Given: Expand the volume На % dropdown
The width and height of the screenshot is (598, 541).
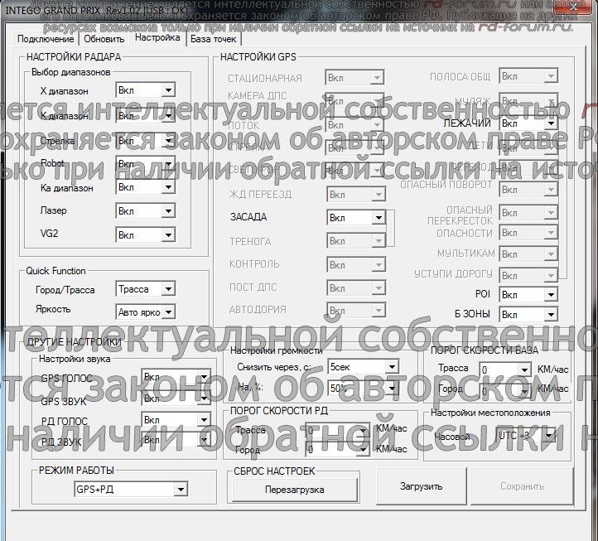Looking at the screenshot, I should coord(363,389).
